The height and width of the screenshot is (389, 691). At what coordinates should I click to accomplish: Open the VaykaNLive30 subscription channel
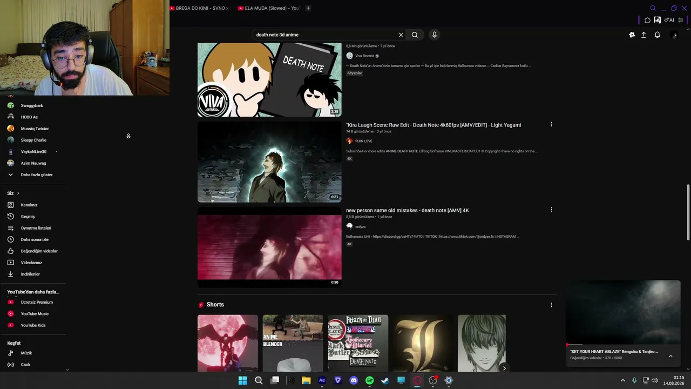tap(33, 152)
